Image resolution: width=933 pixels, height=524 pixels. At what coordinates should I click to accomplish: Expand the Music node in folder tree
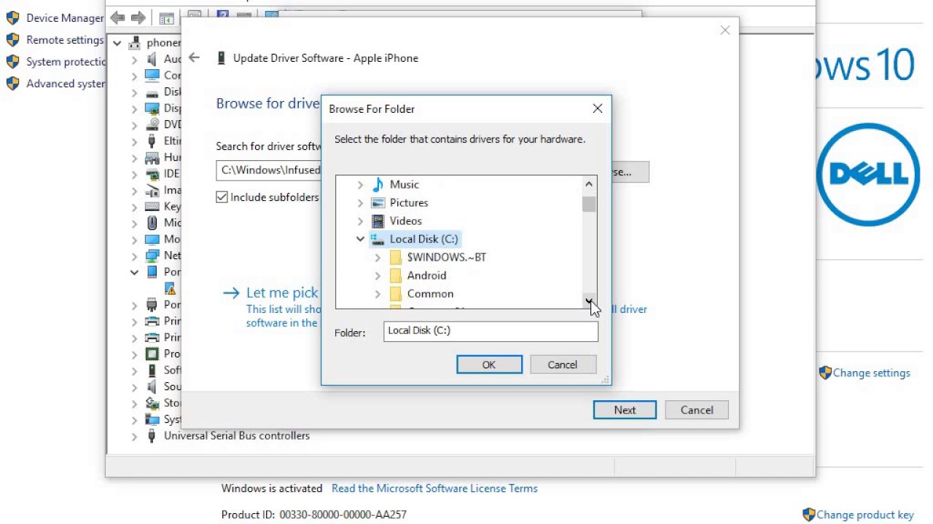pos(360,185)
